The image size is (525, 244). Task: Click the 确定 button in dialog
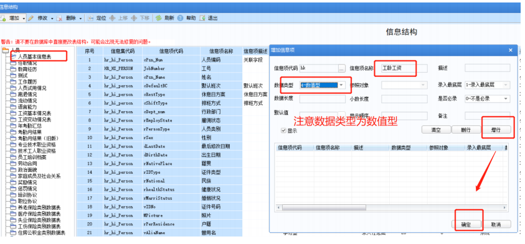tap(466, 225)
